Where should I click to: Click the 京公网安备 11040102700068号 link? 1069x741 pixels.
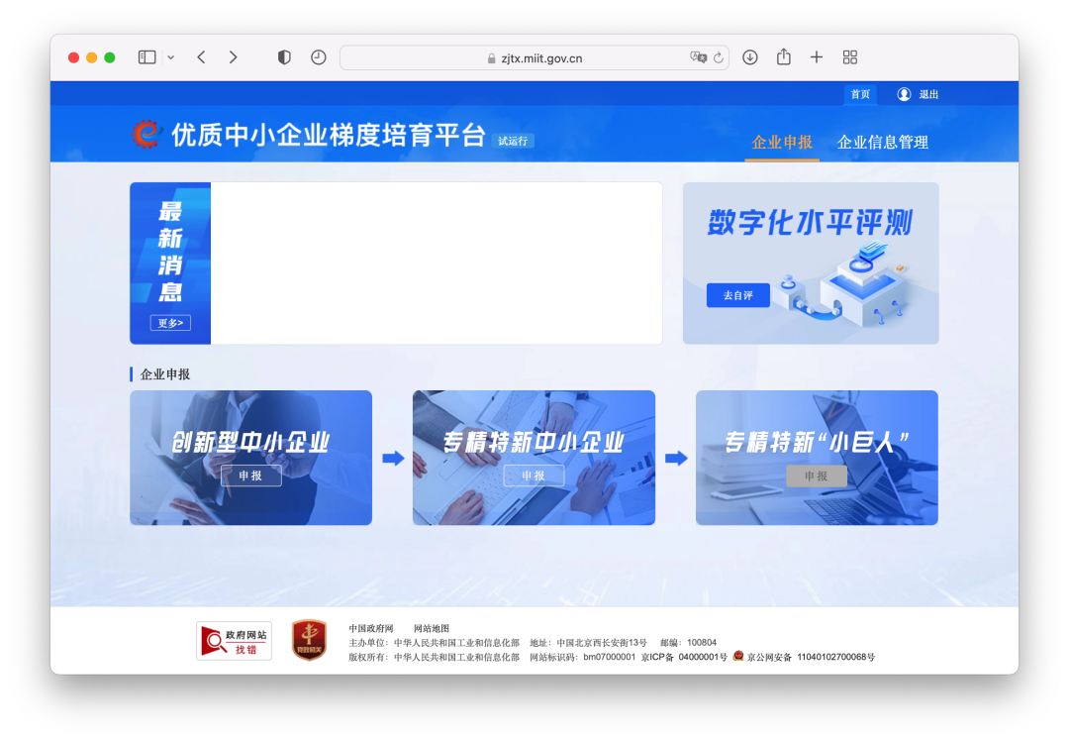pyautogui.click(x=811, y=657)
